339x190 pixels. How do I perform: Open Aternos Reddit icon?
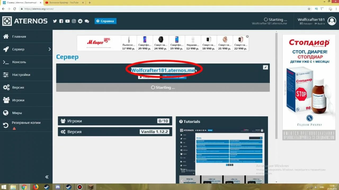[x=80, y=21]
